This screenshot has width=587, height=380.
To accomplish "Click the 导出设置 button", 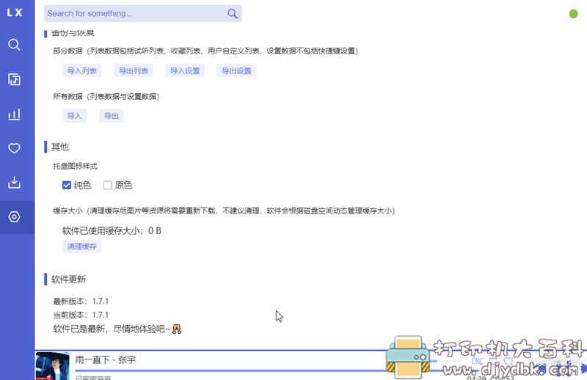I will [x=236, y=70].
